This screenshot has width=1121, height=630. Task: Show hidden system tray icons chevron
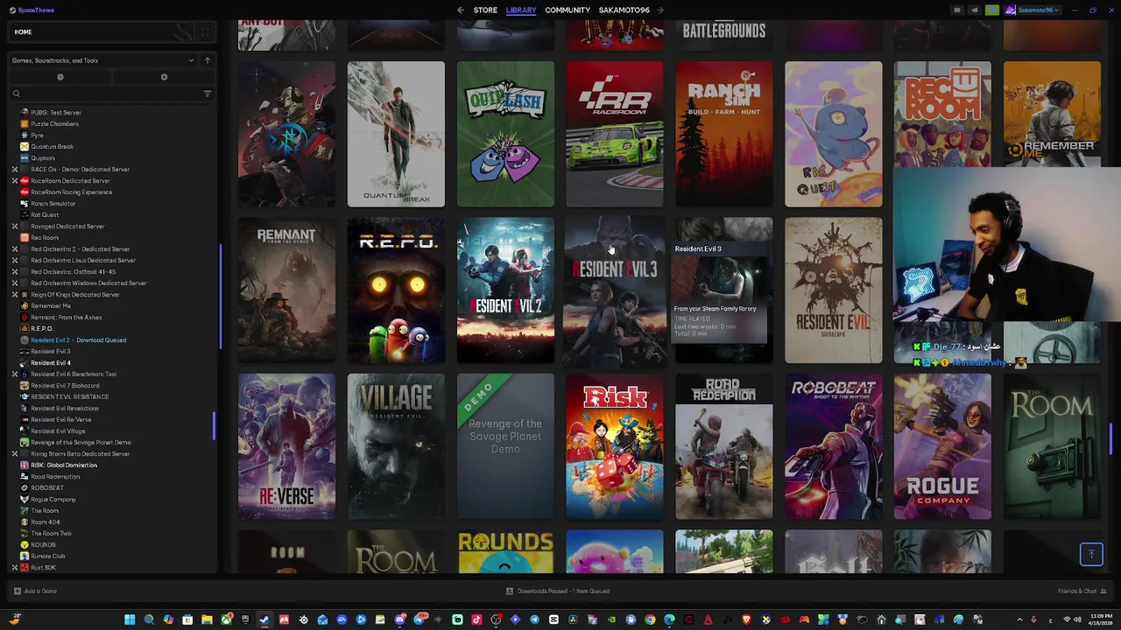tap(1020, 619)
